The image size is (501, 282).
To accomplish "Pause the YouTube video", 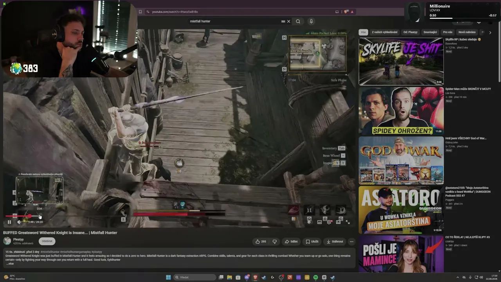I will tap(9, 222).
